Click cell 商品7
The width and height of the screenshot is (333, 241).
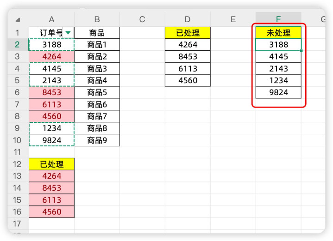coord(97,116)
